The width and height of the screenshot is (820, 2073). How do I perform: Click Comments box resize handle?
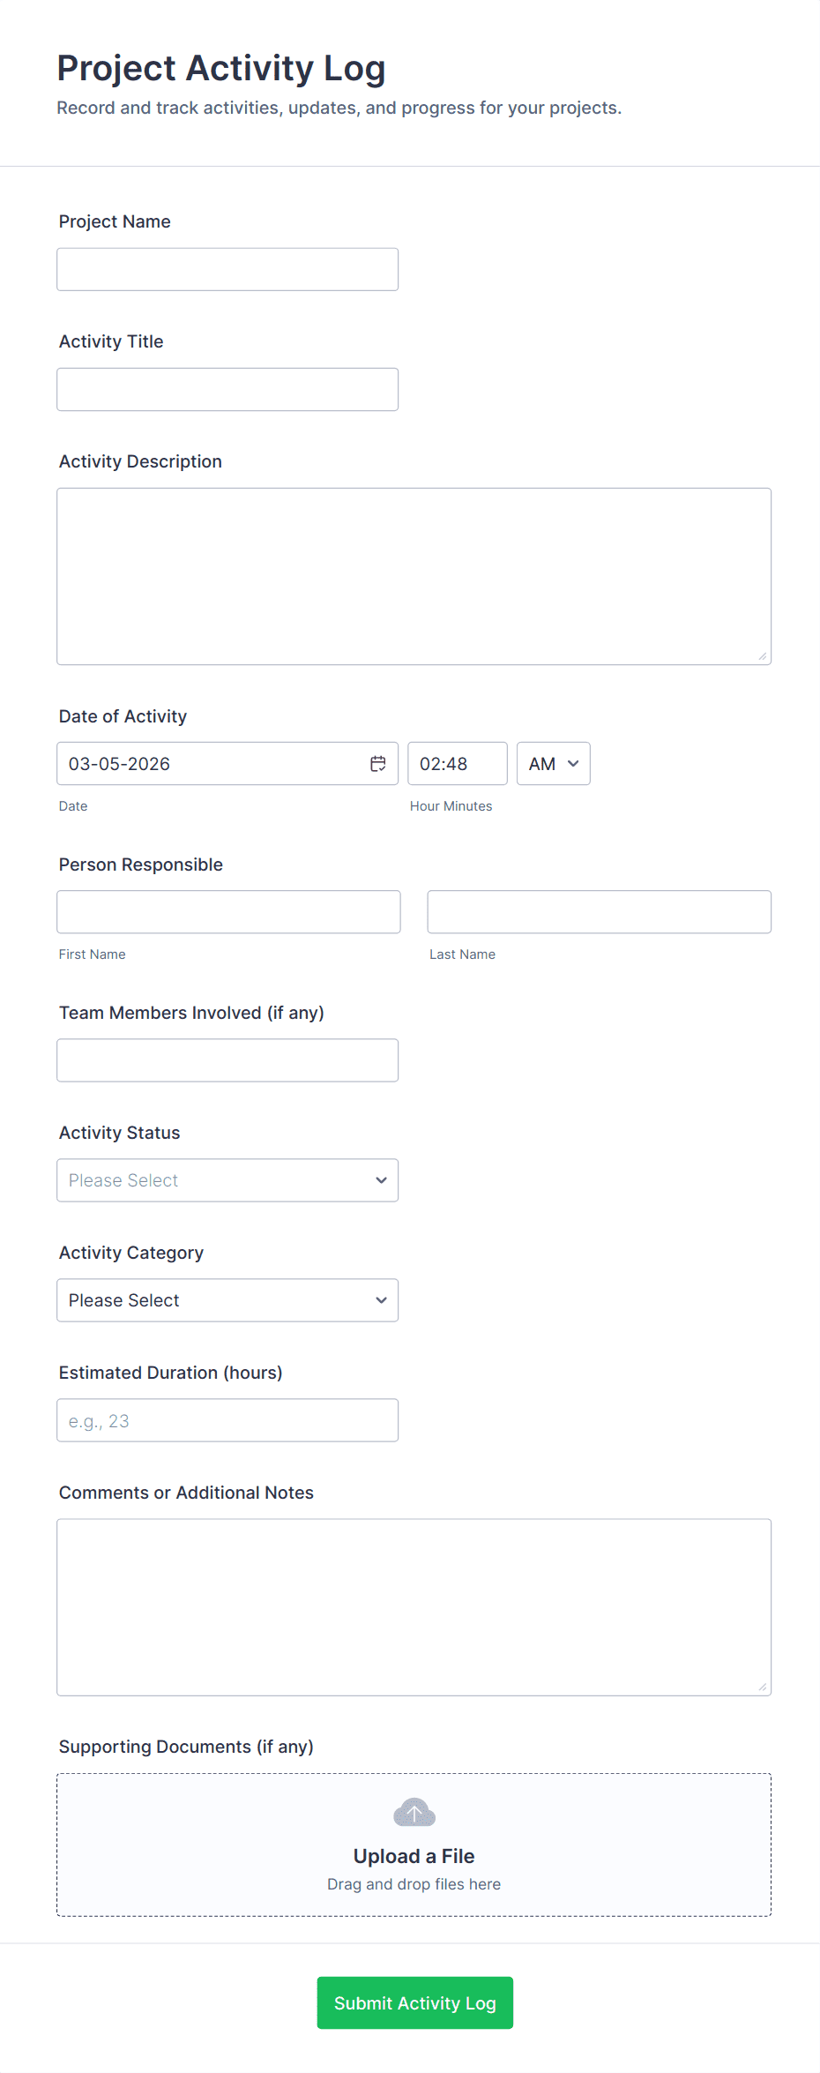(x=763, y=1687)
